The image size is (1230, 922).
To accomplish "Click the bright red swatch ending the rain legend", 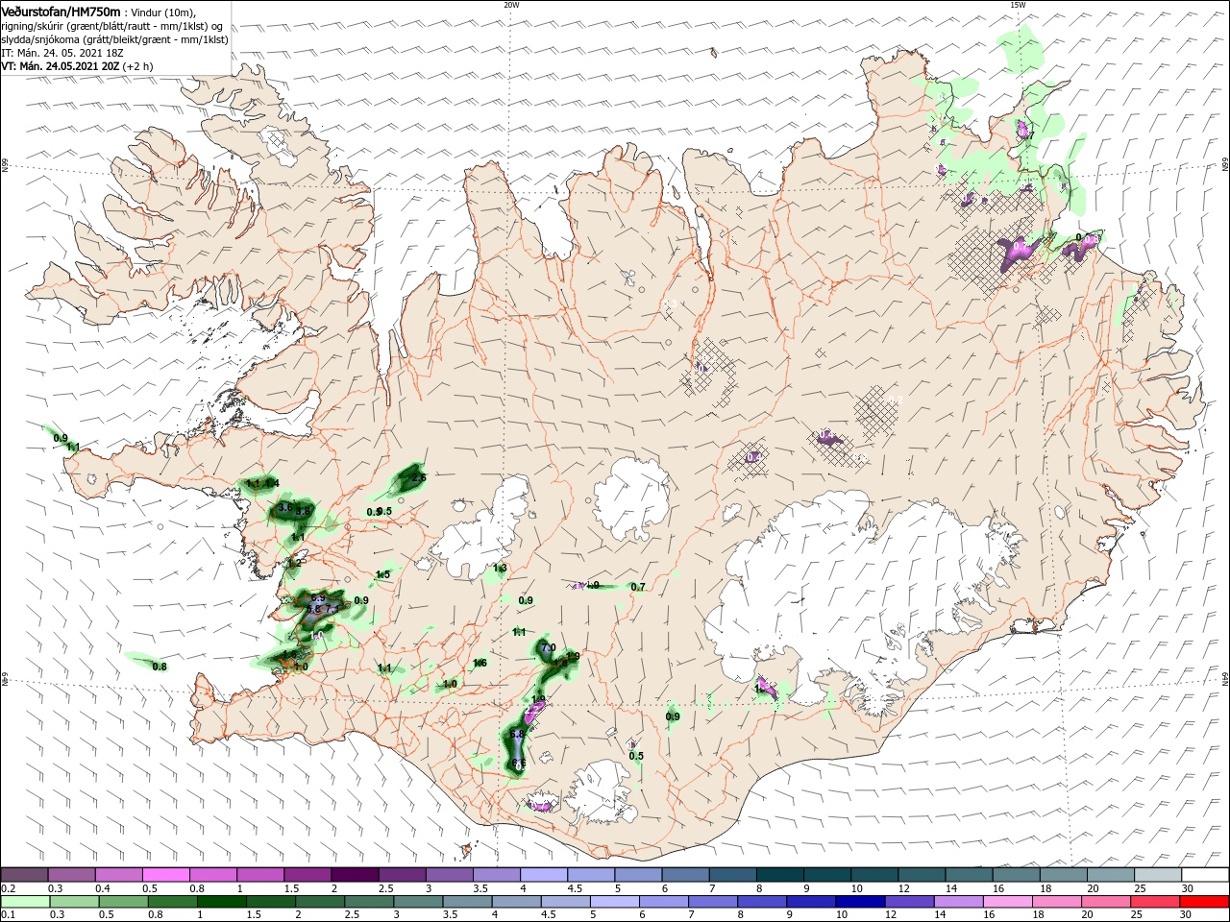I will click(1205, 902).
